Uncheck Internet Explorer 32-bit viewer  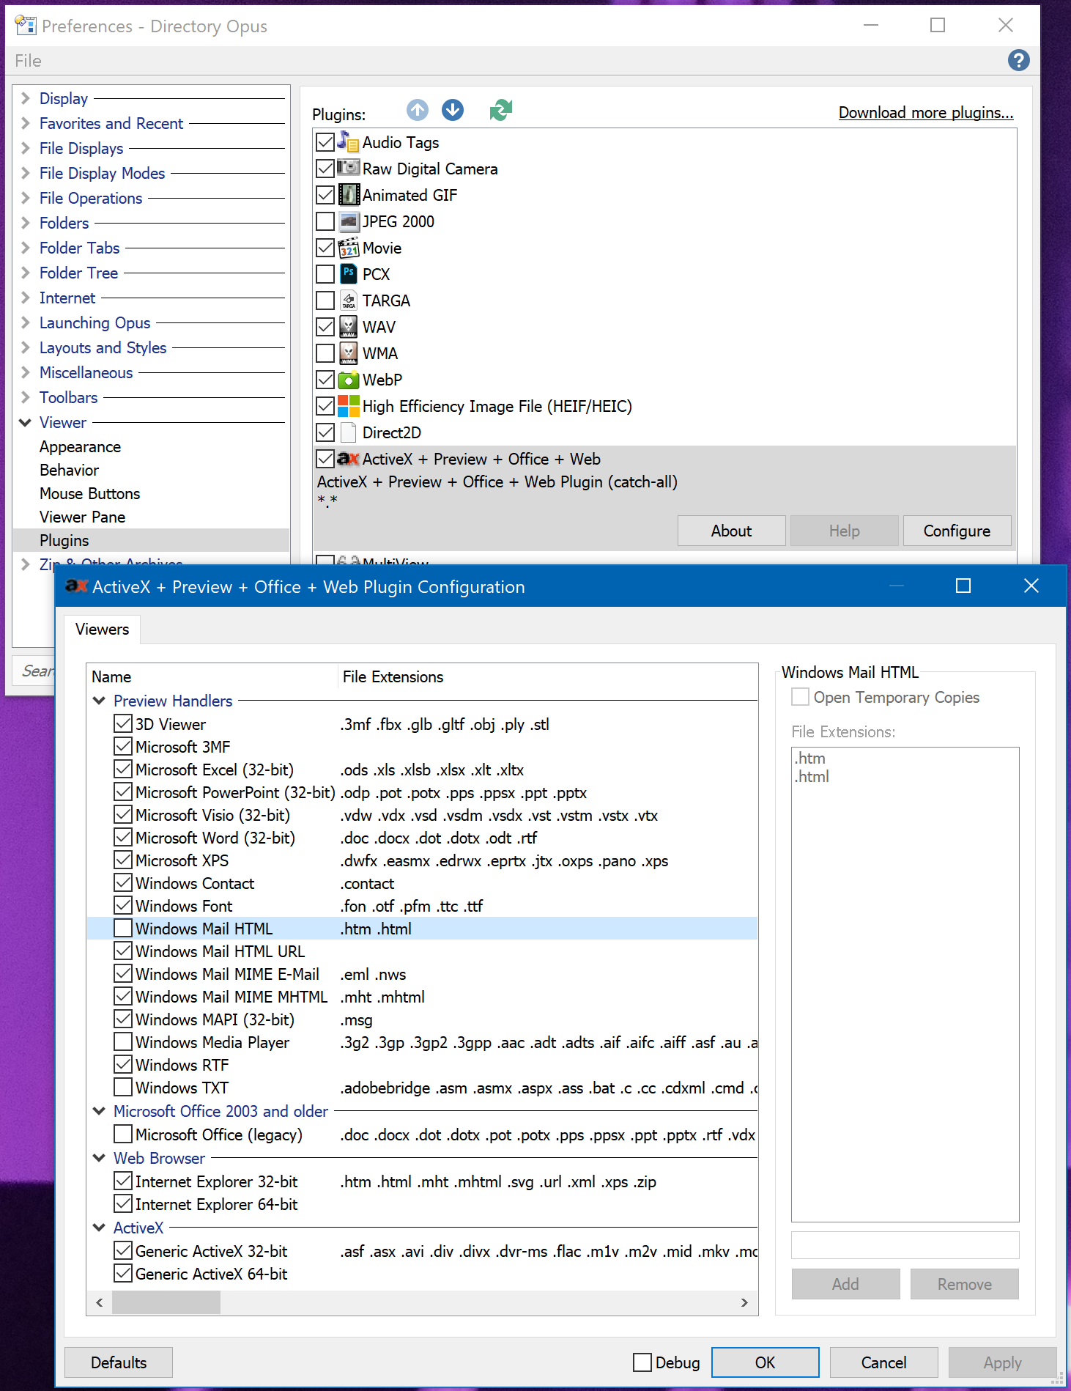123,1181
